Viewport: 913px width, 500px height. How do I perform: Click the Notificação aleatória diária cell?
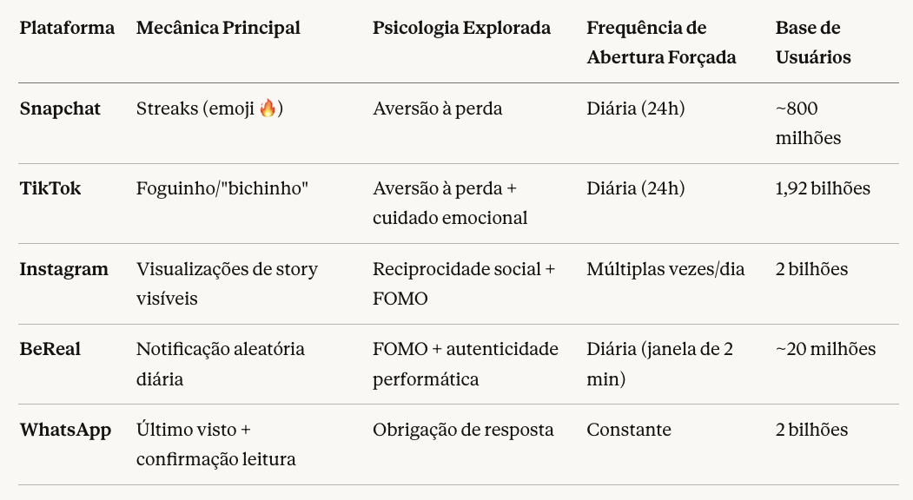pyautogui.click(x=221, y=364)
